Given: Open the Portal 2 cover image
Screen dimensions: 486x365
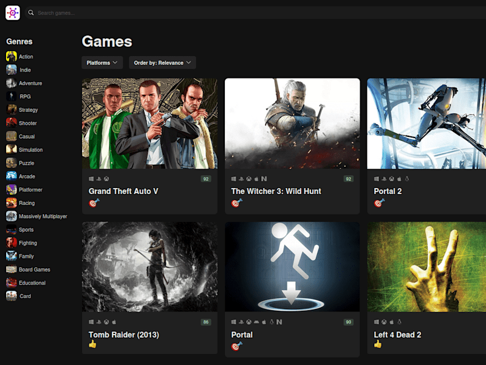Looking at the screenshot, I should pyautogui.click(x=426, y=123).
